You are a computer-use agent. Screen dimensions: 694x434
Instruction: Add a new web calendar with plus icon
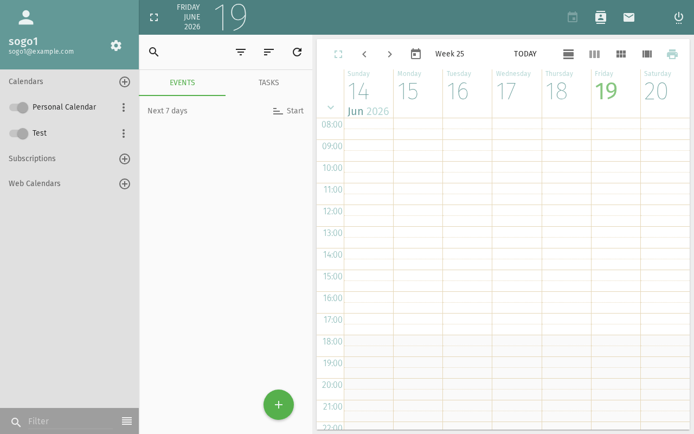125,184
